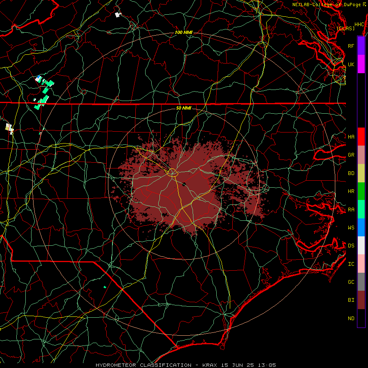Click the RA legend label
This screenshot has width=368, height=368.
point(351,210)
